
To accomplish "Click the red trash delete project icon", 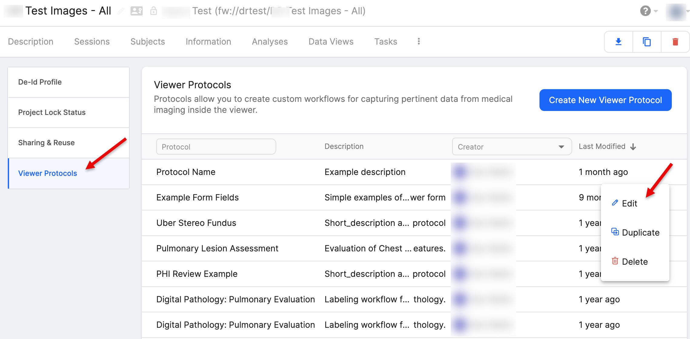I will tap(675, 42).
